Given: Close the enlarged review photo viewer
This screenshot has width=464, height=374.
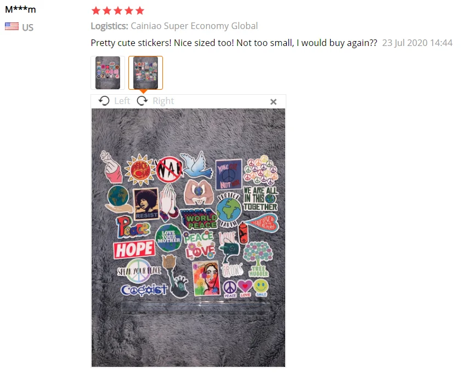Looking at the screenshot, I should coord(274,102).
